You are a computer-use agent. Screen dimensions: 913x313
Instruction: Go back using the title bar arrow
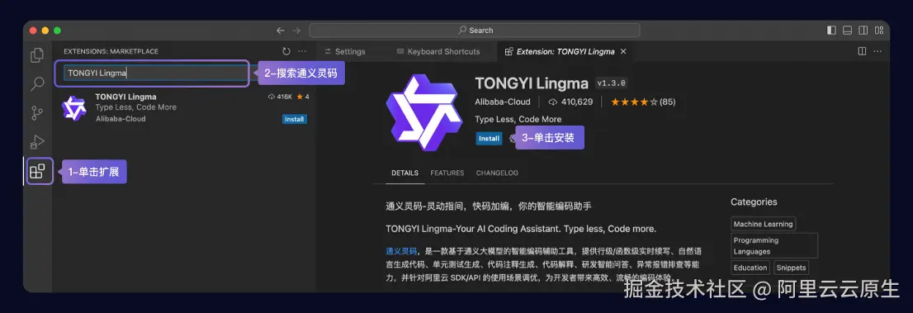click(x=281, y=31)
